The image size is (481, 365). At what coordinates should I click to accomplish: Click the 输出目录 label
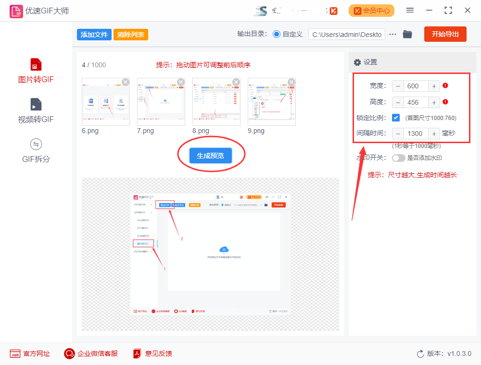[252, 34]
